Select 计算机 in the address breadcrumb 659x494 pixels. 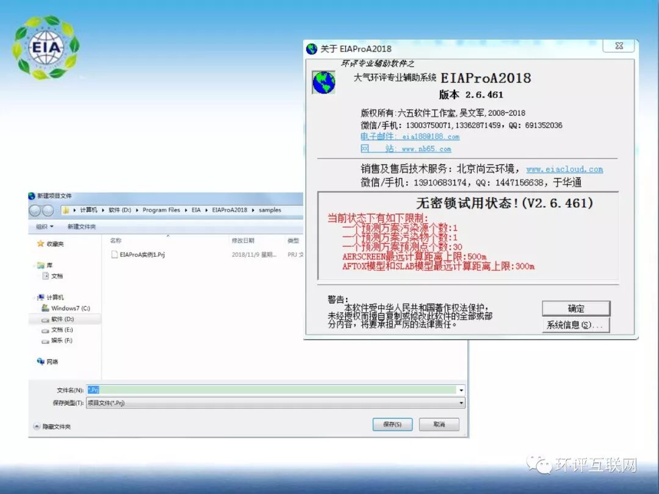point(88,210)
